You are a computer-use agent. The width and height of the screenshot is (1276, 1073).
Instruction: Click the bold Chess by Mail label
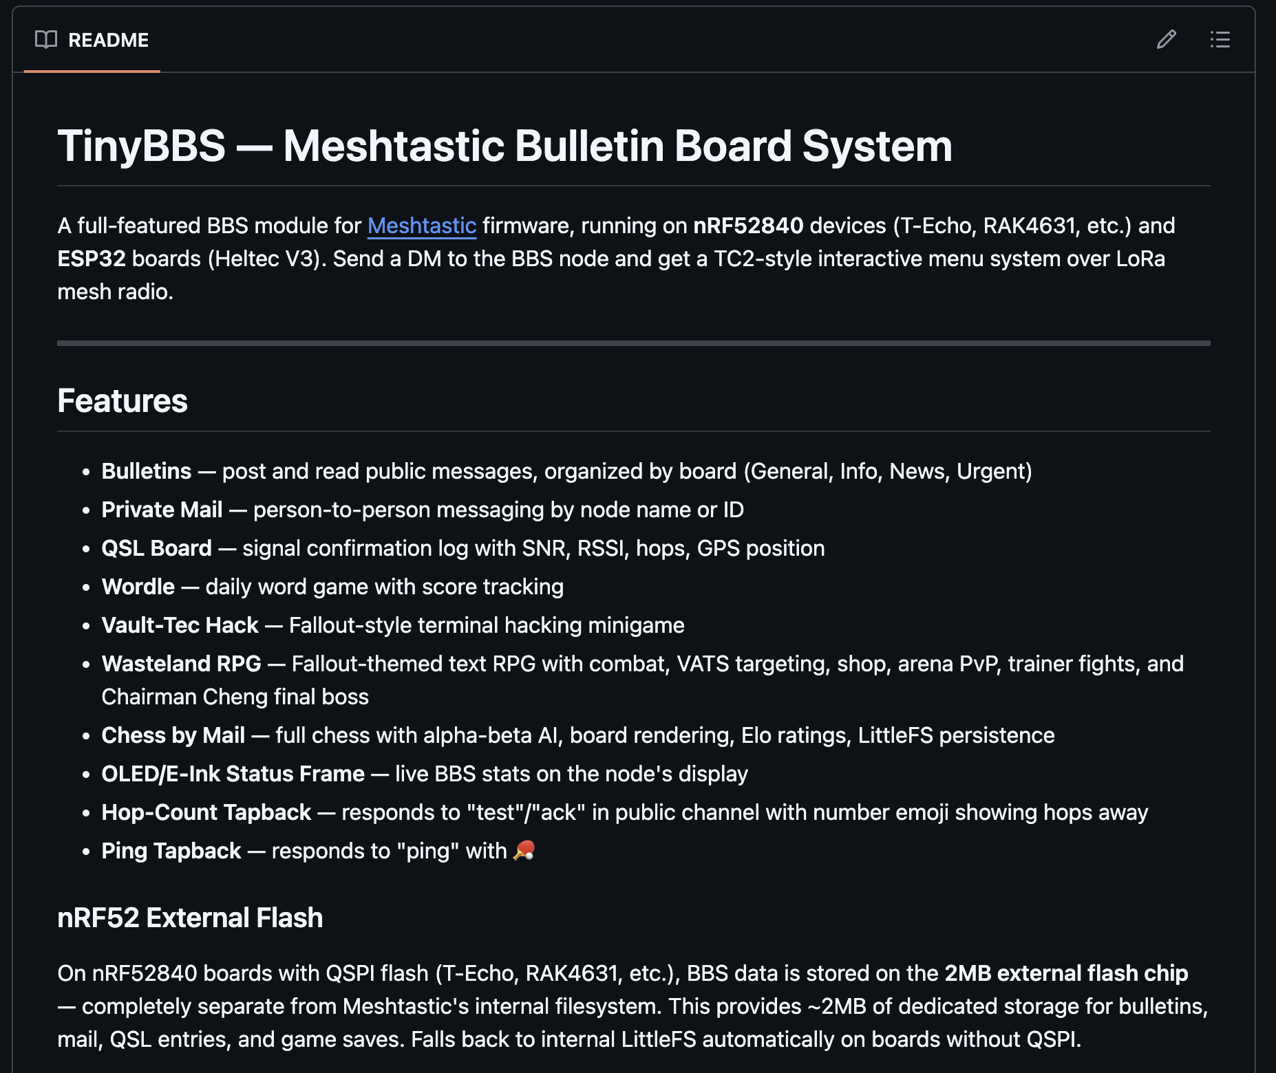173,735
